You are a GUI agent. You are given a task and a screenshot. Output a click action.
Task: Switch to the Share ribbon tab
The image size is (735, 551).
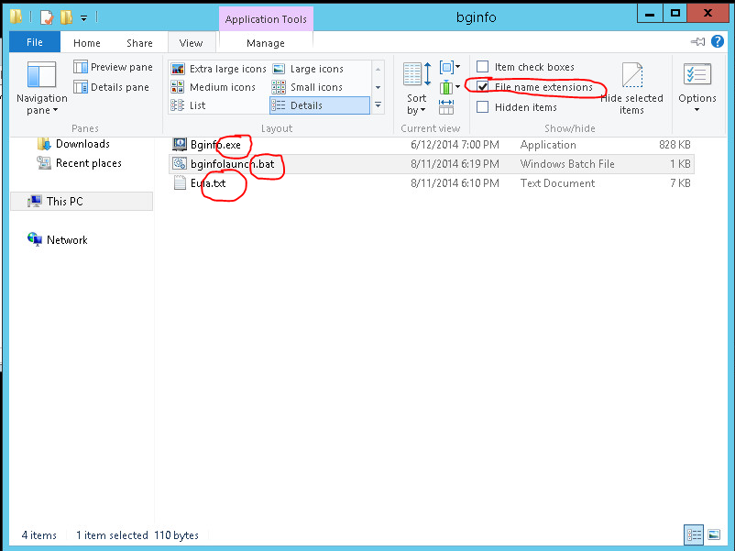[x=139, y=43]
